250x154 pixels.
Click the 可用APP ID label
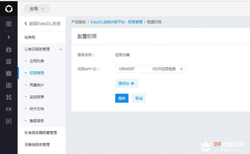(88, 69)
